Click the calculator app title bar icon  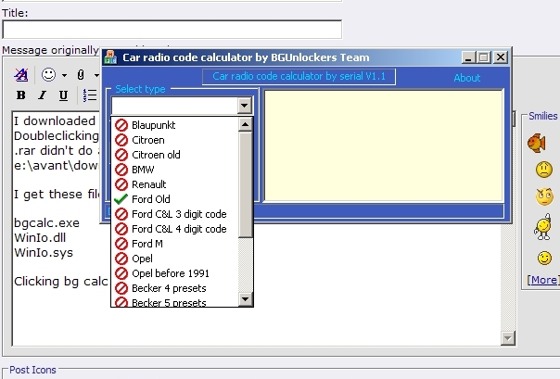[110, 57]
